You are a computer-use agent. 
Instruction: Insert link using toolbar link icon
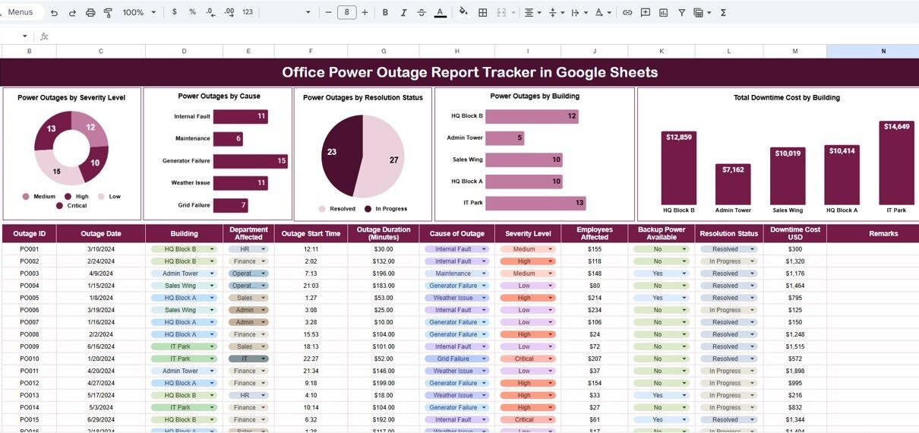[x=627, y=12]
